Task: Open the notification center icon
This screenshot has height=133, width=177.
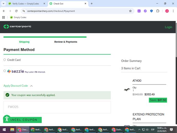Action: pos(171,130)
